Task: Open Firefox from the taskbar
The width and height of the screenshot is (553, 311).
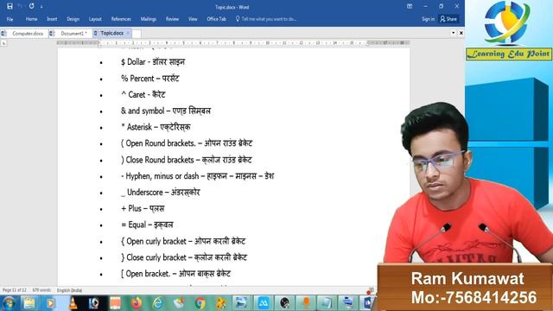Action: [x=137, y=303]
